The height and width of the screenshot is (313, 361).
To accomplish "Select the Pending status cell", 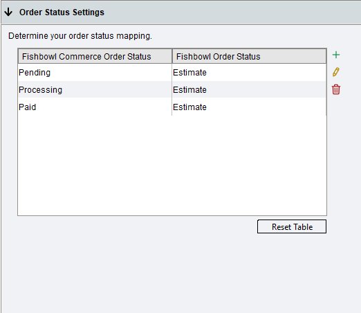I will (x=95, y=73).
